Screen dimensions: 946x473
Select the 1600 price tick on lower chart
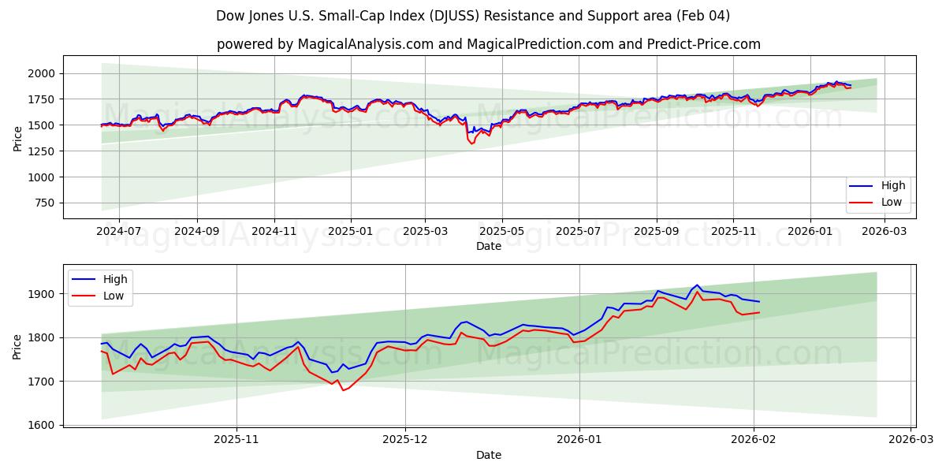(x=43, y=423)
